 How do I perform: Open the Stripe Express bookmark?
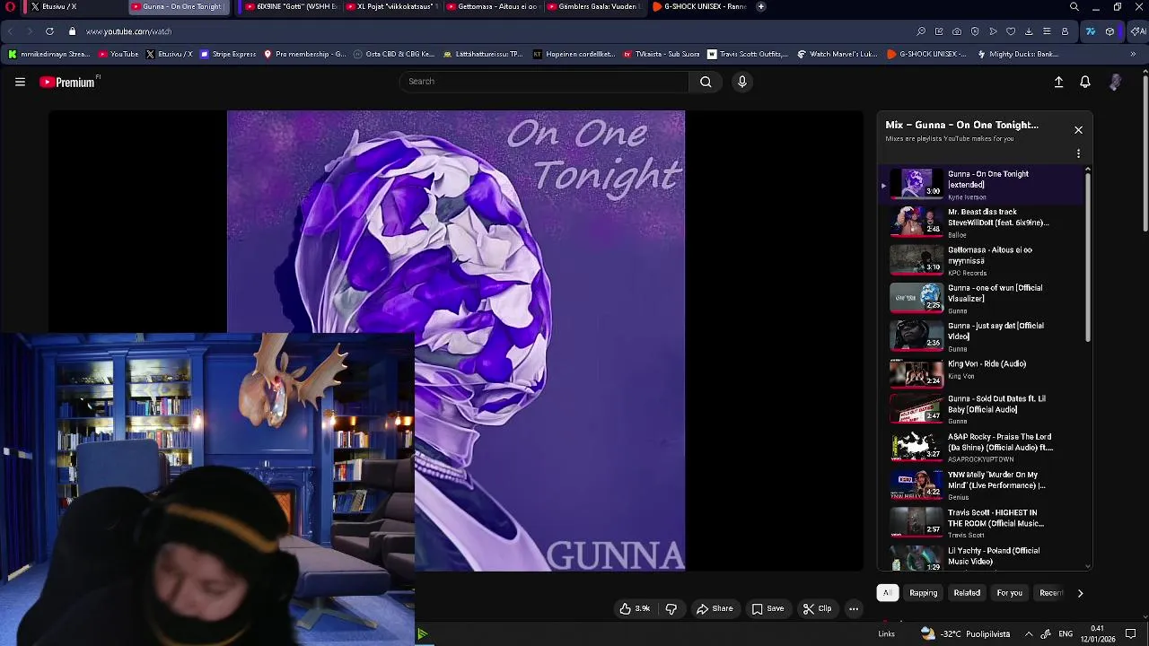(228, 54)
